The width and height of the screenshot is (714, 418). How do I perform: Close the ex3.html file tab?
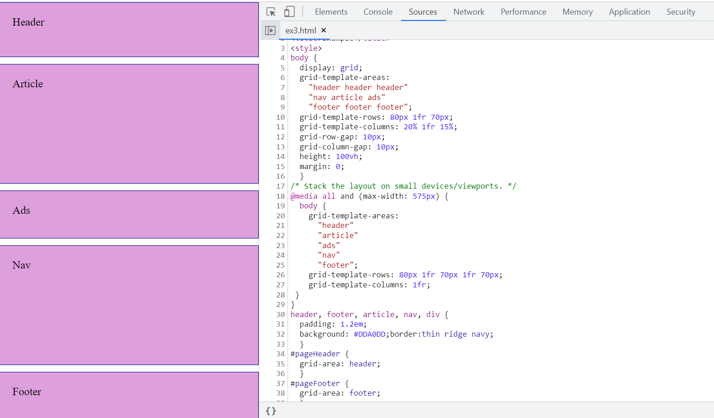click(x=324, y=30)
